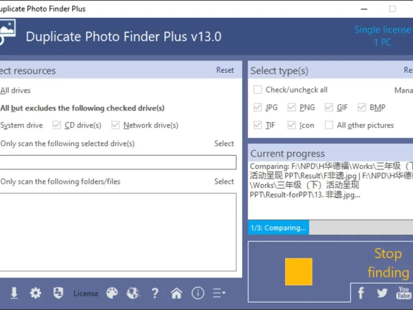Viewport: 413px width, 310px height.
Task: Click Select for selected drives
Action: tap(224, 144)
